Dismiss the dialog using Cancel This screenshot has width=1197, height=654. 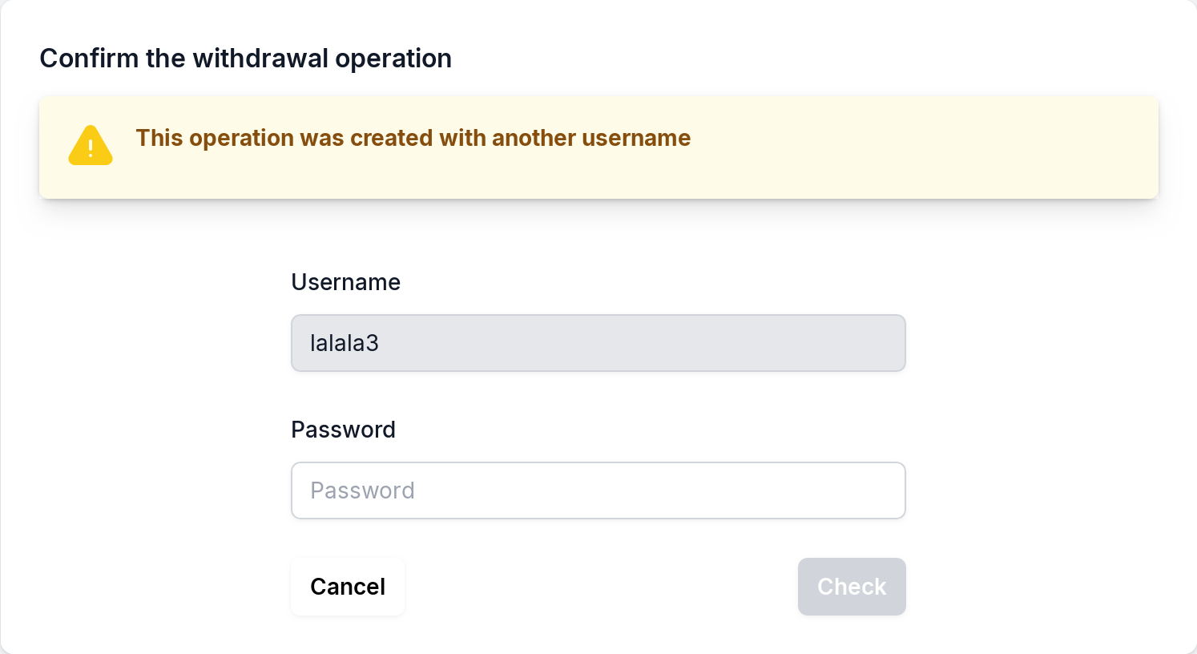[x=348, y=587]
